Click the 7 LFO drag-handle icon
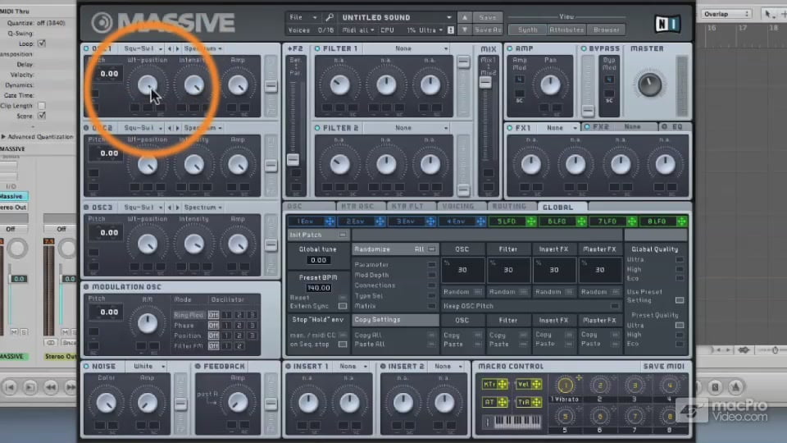 point(632,221)
